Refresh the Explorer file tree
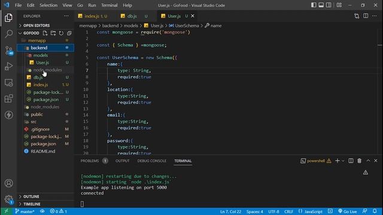383x215 pixels. [x=61, y=33]
